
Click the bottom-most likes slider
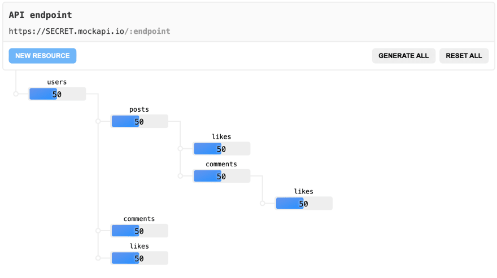click(x=139, y=258)
